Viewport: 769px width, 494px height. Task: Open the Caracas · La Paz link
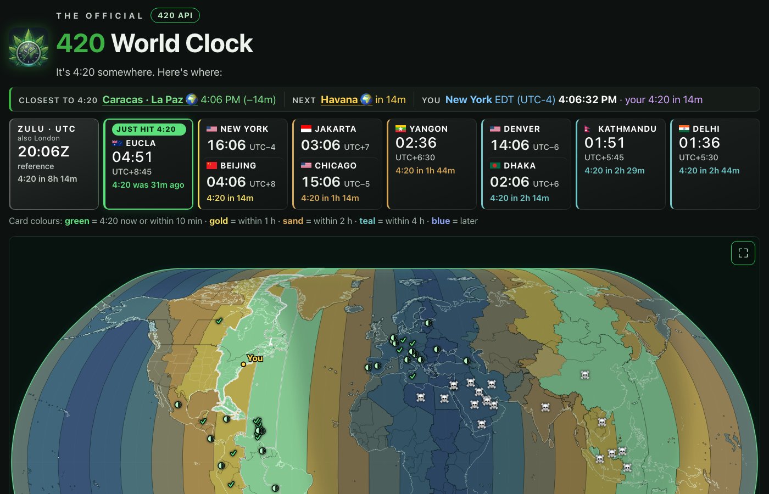[x=150, y=100]
